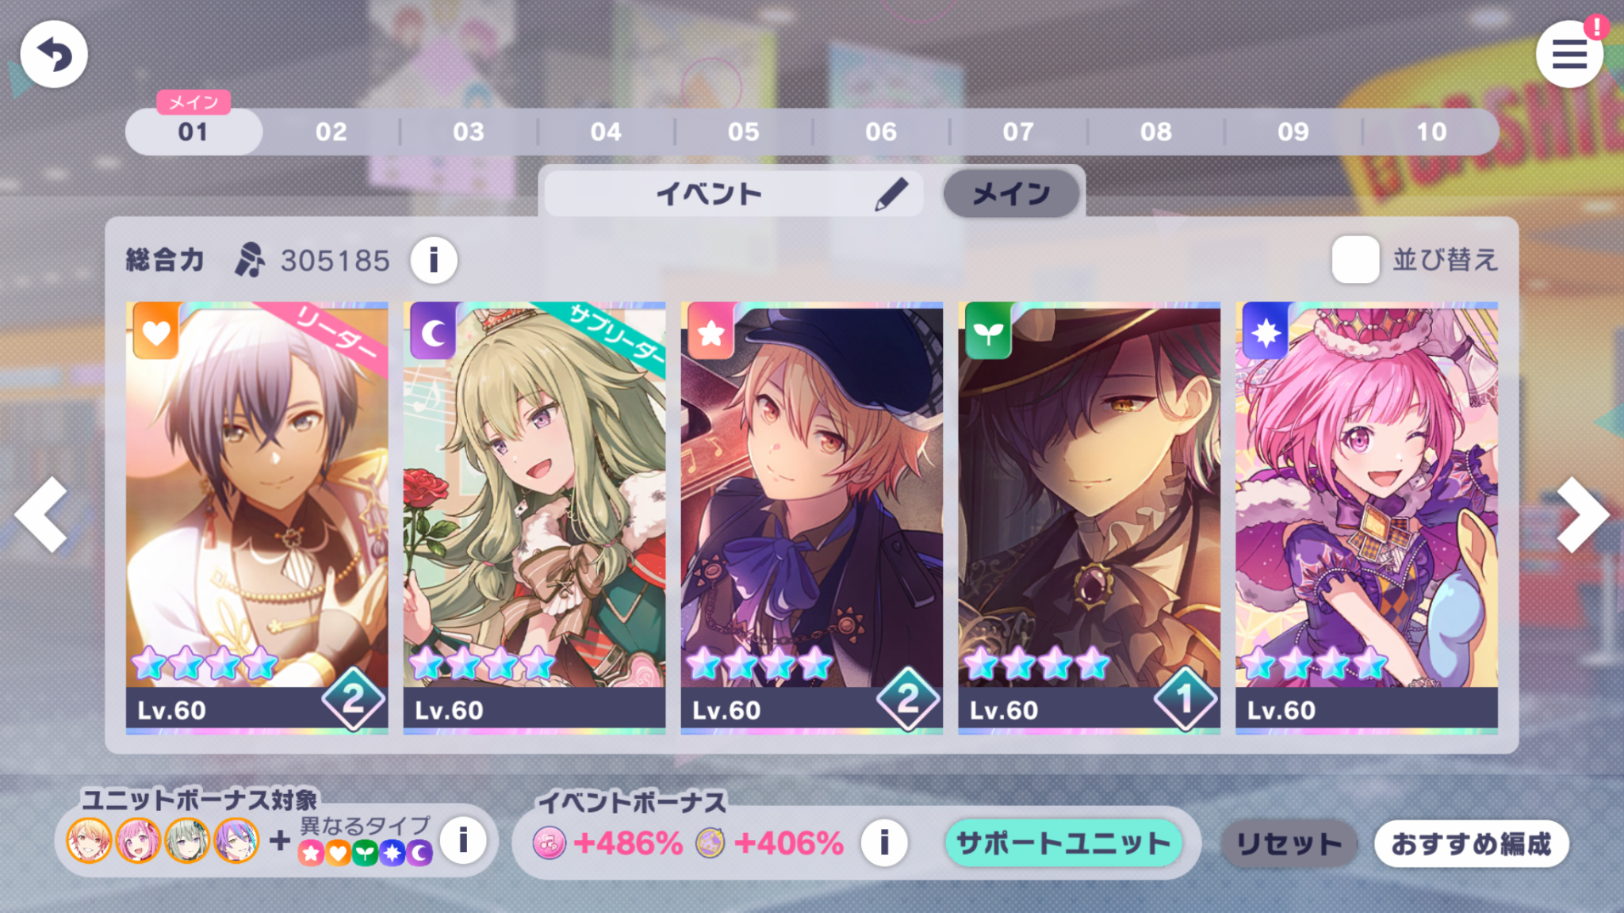Open the hamburger menu icon
This screenshot has width=1624, height=913.
tap(1569, 54)
